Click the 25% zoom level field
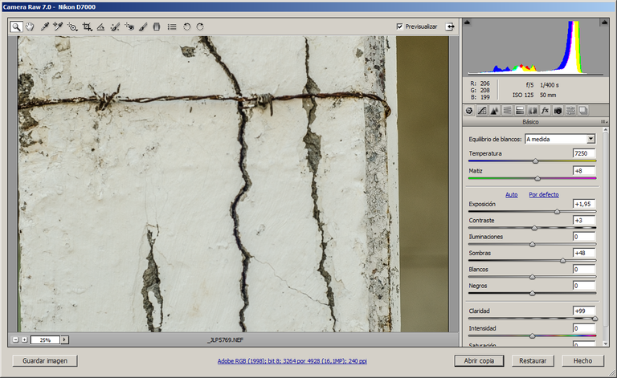This screenshot has width=617, height=378. click(45, 340)
